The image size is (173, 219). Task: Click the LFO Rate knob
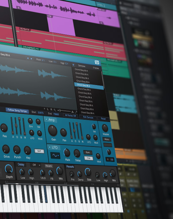(x=67, y=153)
